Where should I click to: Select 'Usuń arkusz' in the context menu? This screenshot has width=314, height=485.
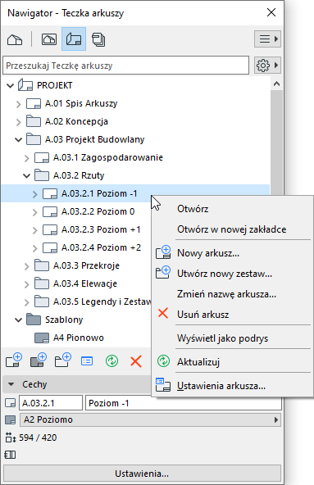203,315
